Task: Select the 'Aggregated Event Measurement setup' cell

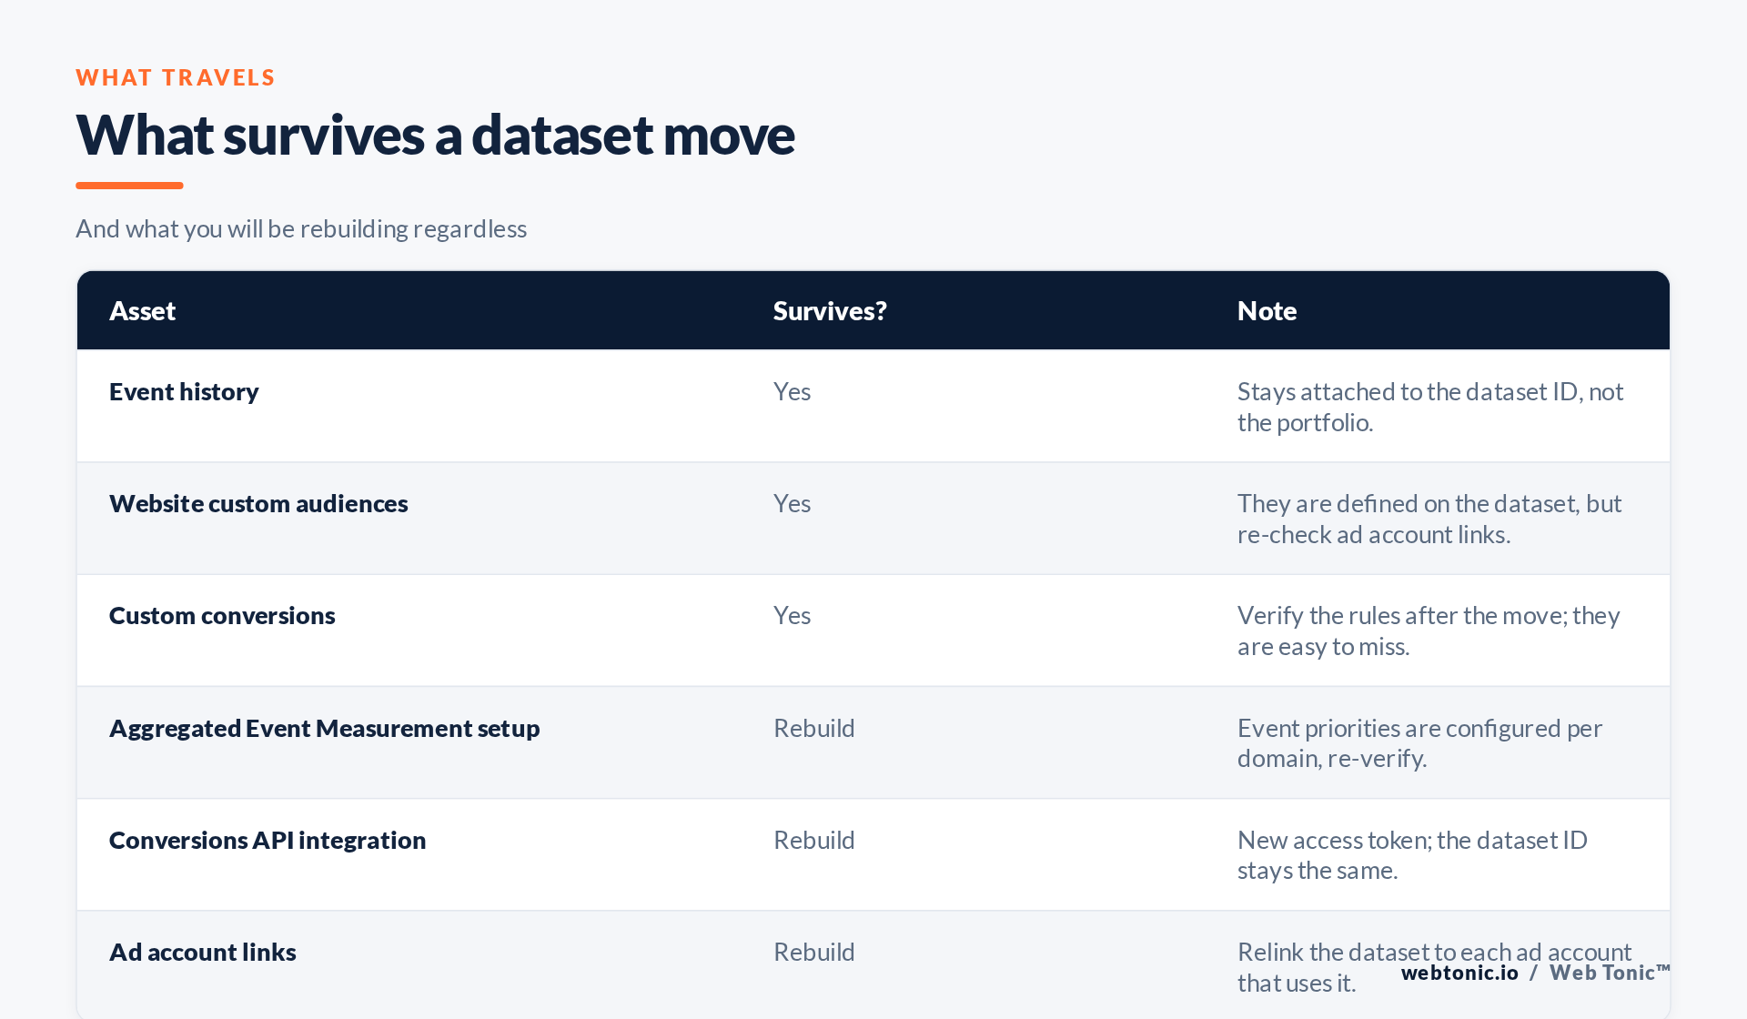Action: click(324, 729)
